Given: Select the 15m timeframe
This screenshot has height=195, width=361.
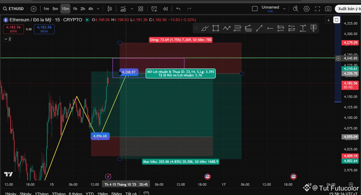Looking at the screenshot, I should (65, 9).
